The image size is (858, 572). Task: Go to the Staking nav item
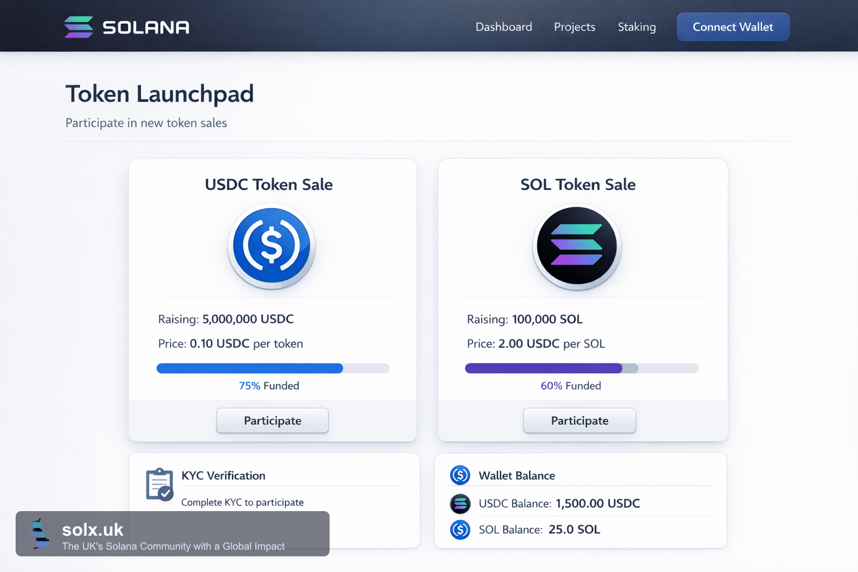point(637,27)
